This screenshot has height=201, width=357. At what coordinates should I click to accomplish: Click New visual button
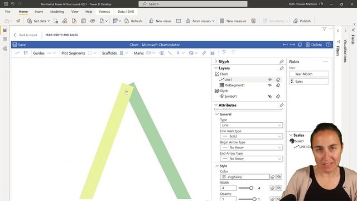tap(160, 21)
